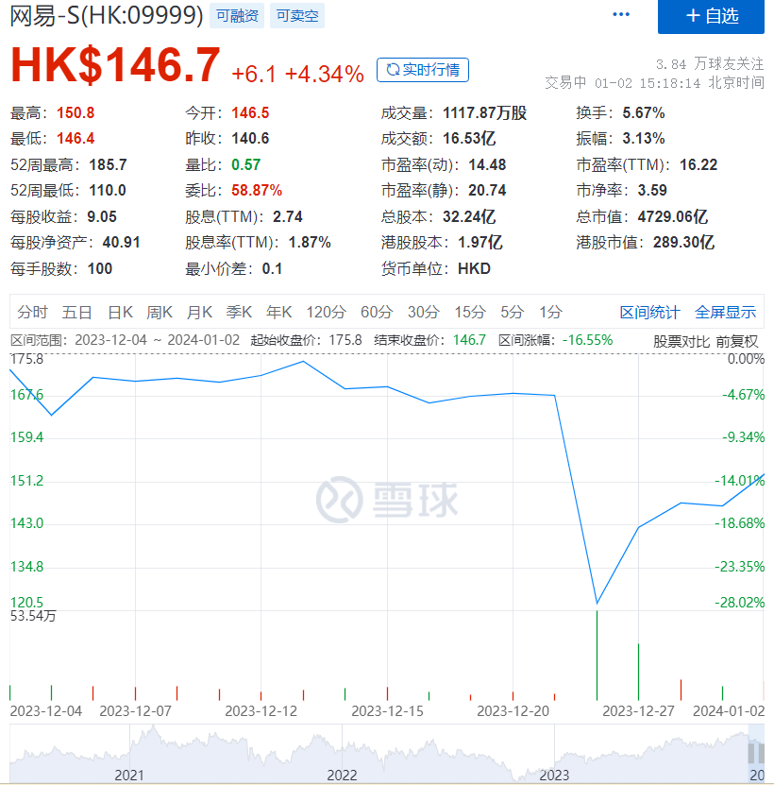Viewport: 774px width, 785px height.
Task: Switch to the 五日 chart tab
Action: coord(77,312)
